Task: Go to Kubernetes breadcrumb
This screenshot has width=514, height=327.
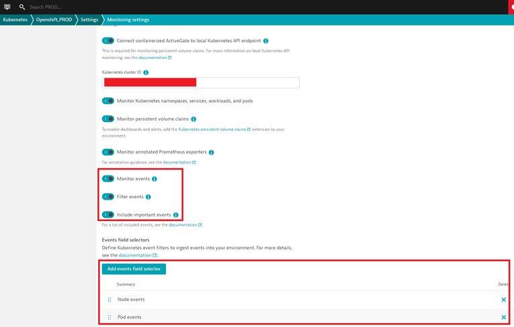Action: [15, 19]
